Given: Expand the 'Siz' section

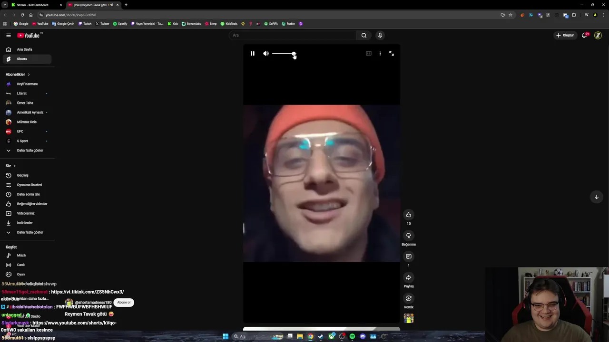Looking at the screenshot, I should pos(10,166).
